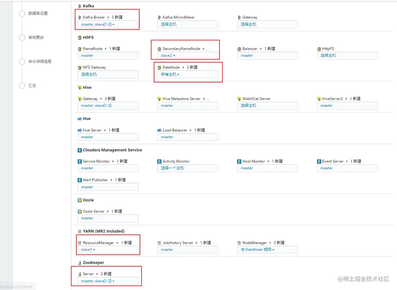Viewport: 397px width, 290px height.
Task: Select a host for Kafka Gateway
Action: point(268,24)
